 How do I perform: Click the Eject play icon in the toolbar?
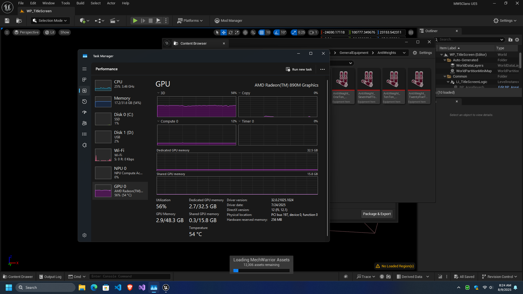point(158,21)
